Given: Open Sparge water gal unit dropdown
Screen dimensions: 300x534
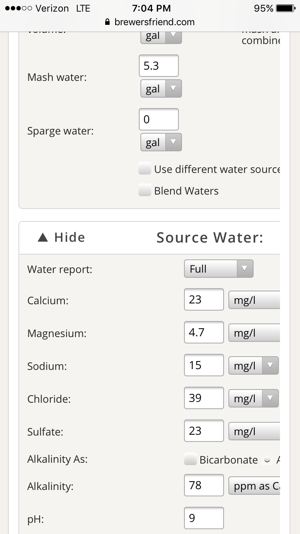Looking at the screenshot, I should coord(161,142).
